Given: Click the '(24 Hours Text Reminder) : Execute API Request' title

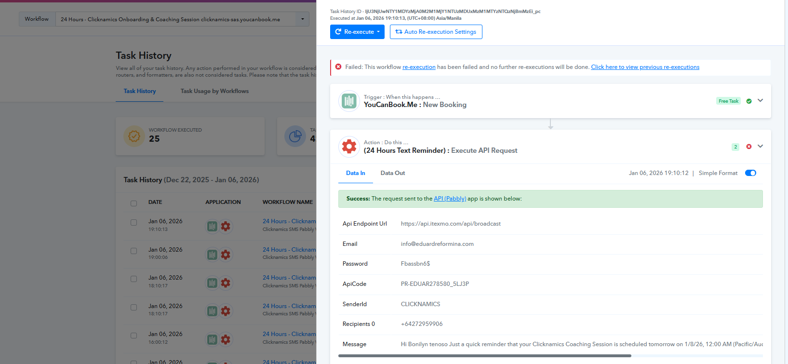Looking at the screenshot, I should click(441, 150).
